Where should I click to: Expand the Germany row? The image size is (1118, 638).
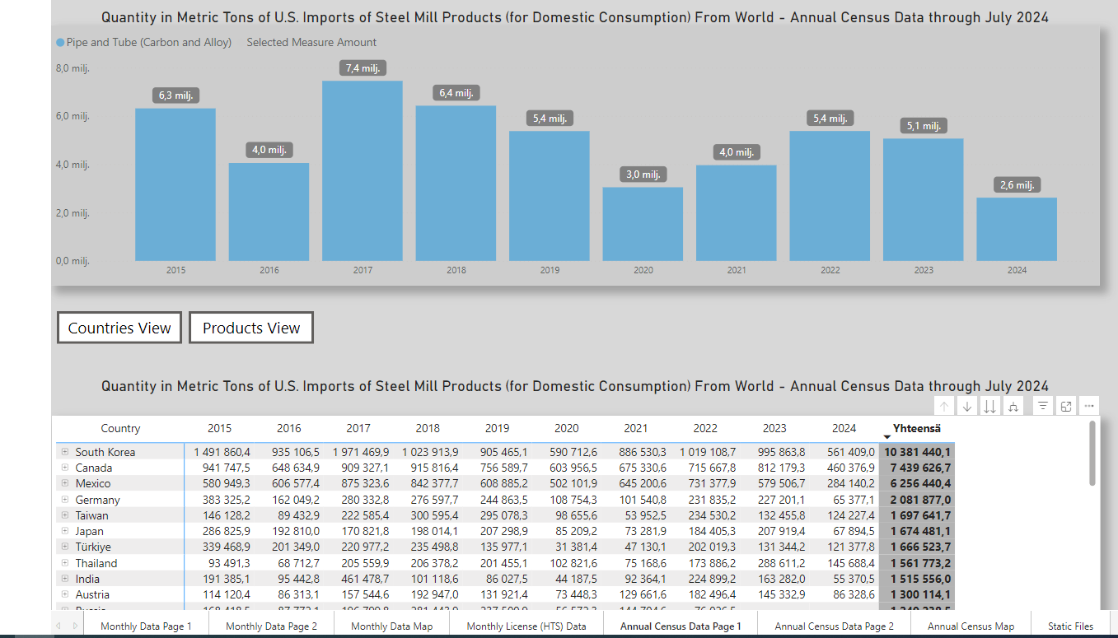point(64,500)
